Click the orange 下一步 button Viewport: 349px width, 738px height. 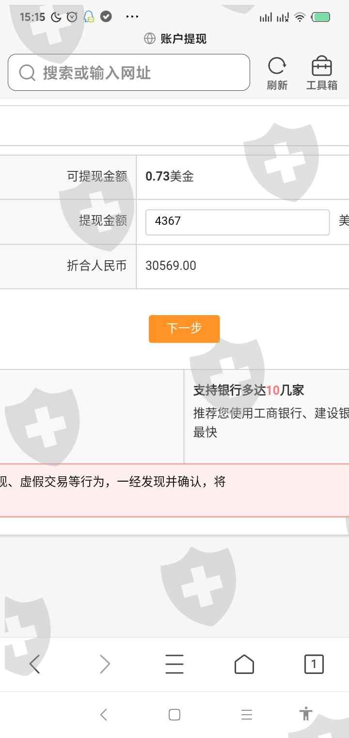[x=184, y=329]
